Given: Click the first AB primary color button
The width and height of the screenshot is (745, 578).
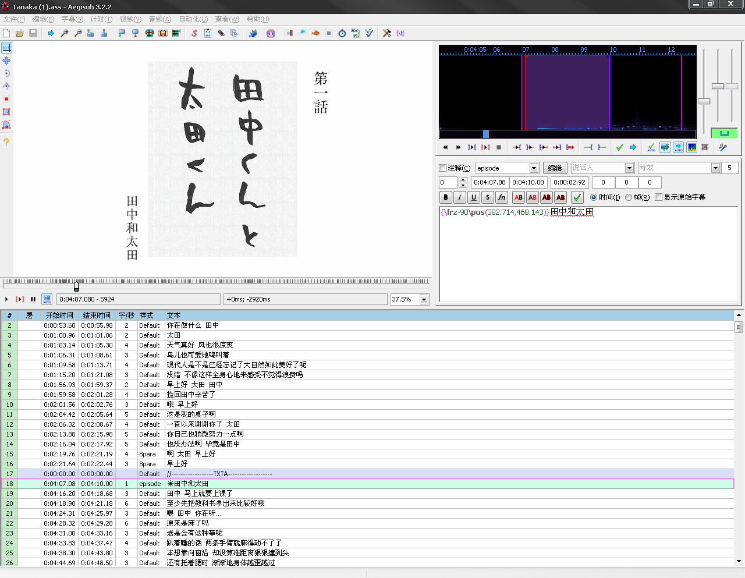Looking at the screenshot, I should 519,197.
